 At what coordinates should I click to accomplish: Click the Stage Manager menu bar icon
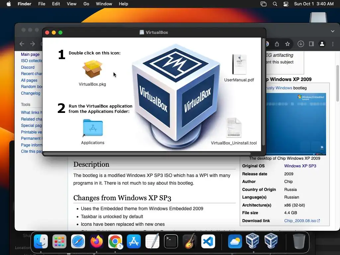[263, 4]
